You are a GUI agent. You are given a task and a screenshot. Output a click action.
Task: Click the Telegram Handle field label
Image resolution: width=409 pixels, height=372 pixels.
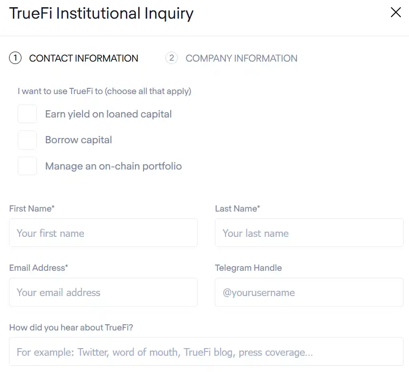click(x=248, y=268)
